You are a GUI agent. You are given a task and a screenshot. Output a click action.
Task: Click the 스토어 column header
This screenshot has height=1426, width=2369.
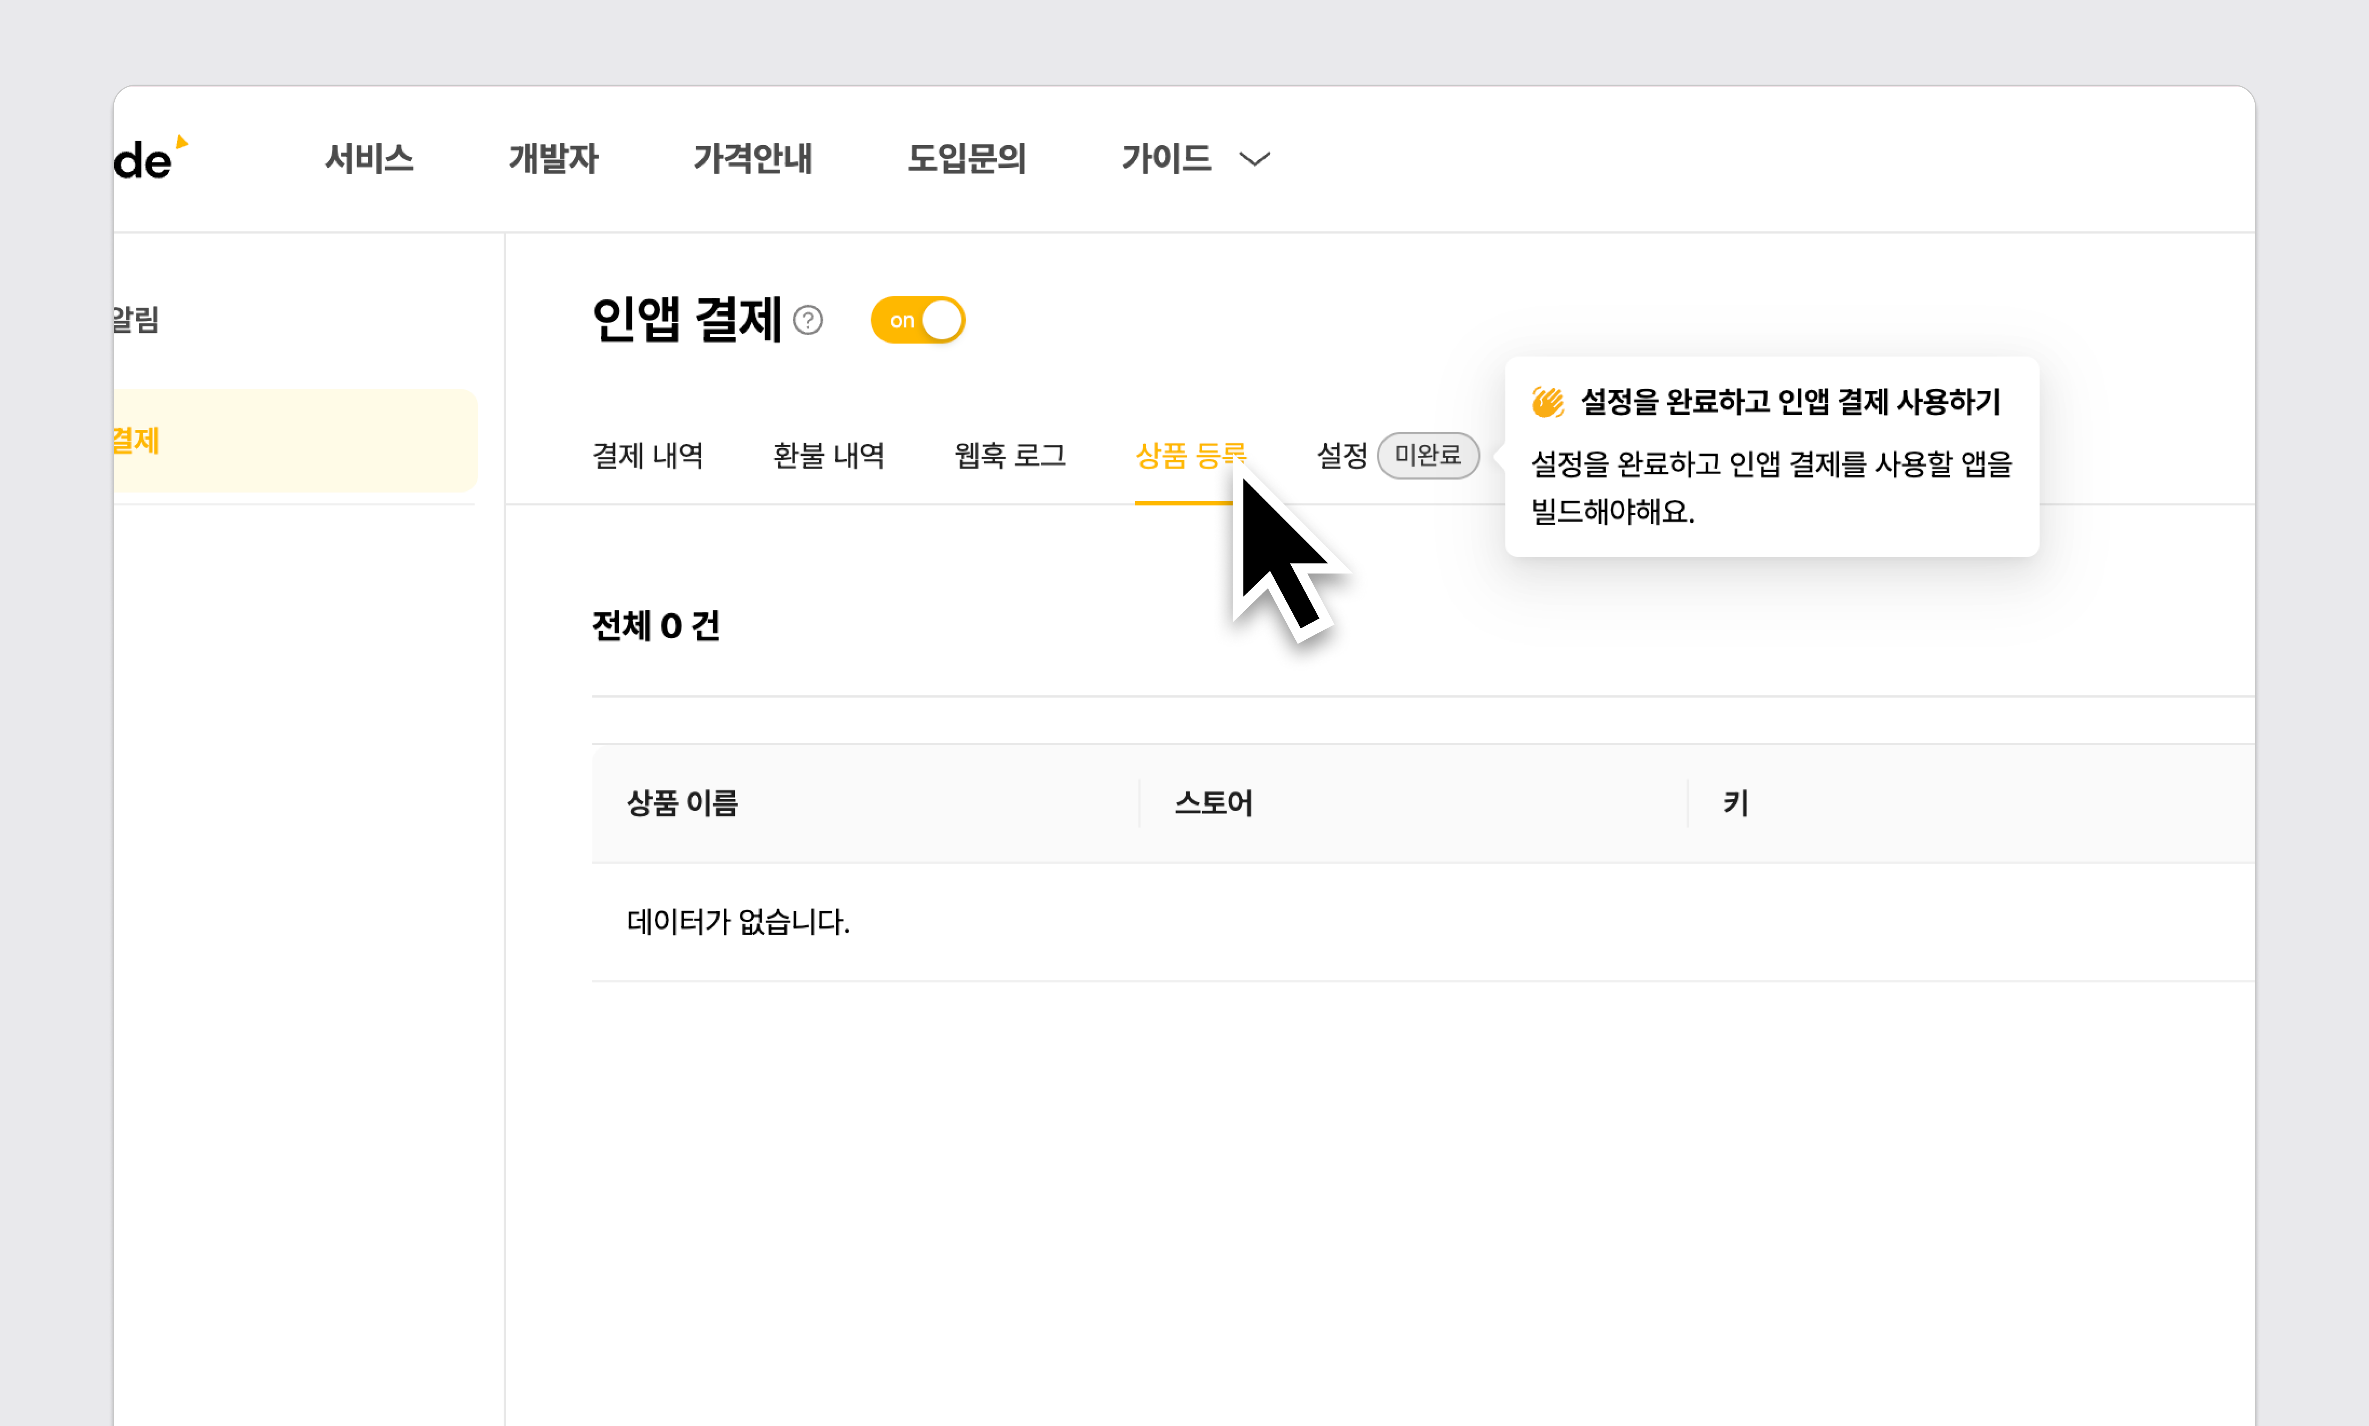[1214, 803]
